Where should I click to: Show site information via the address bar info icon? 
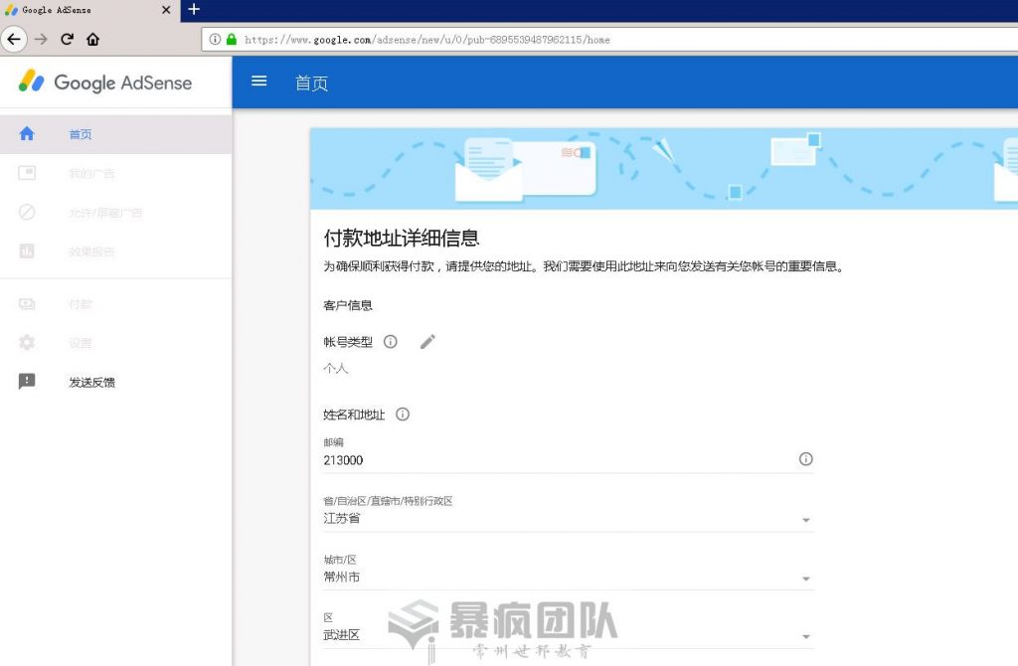[215, 39]
